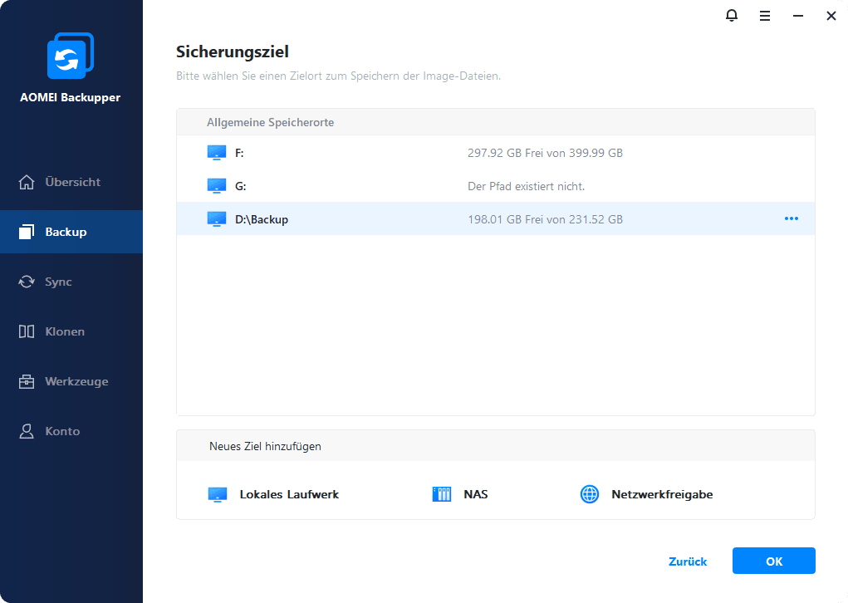
Task: Open the Werkzeuge section
Action: 71,381
